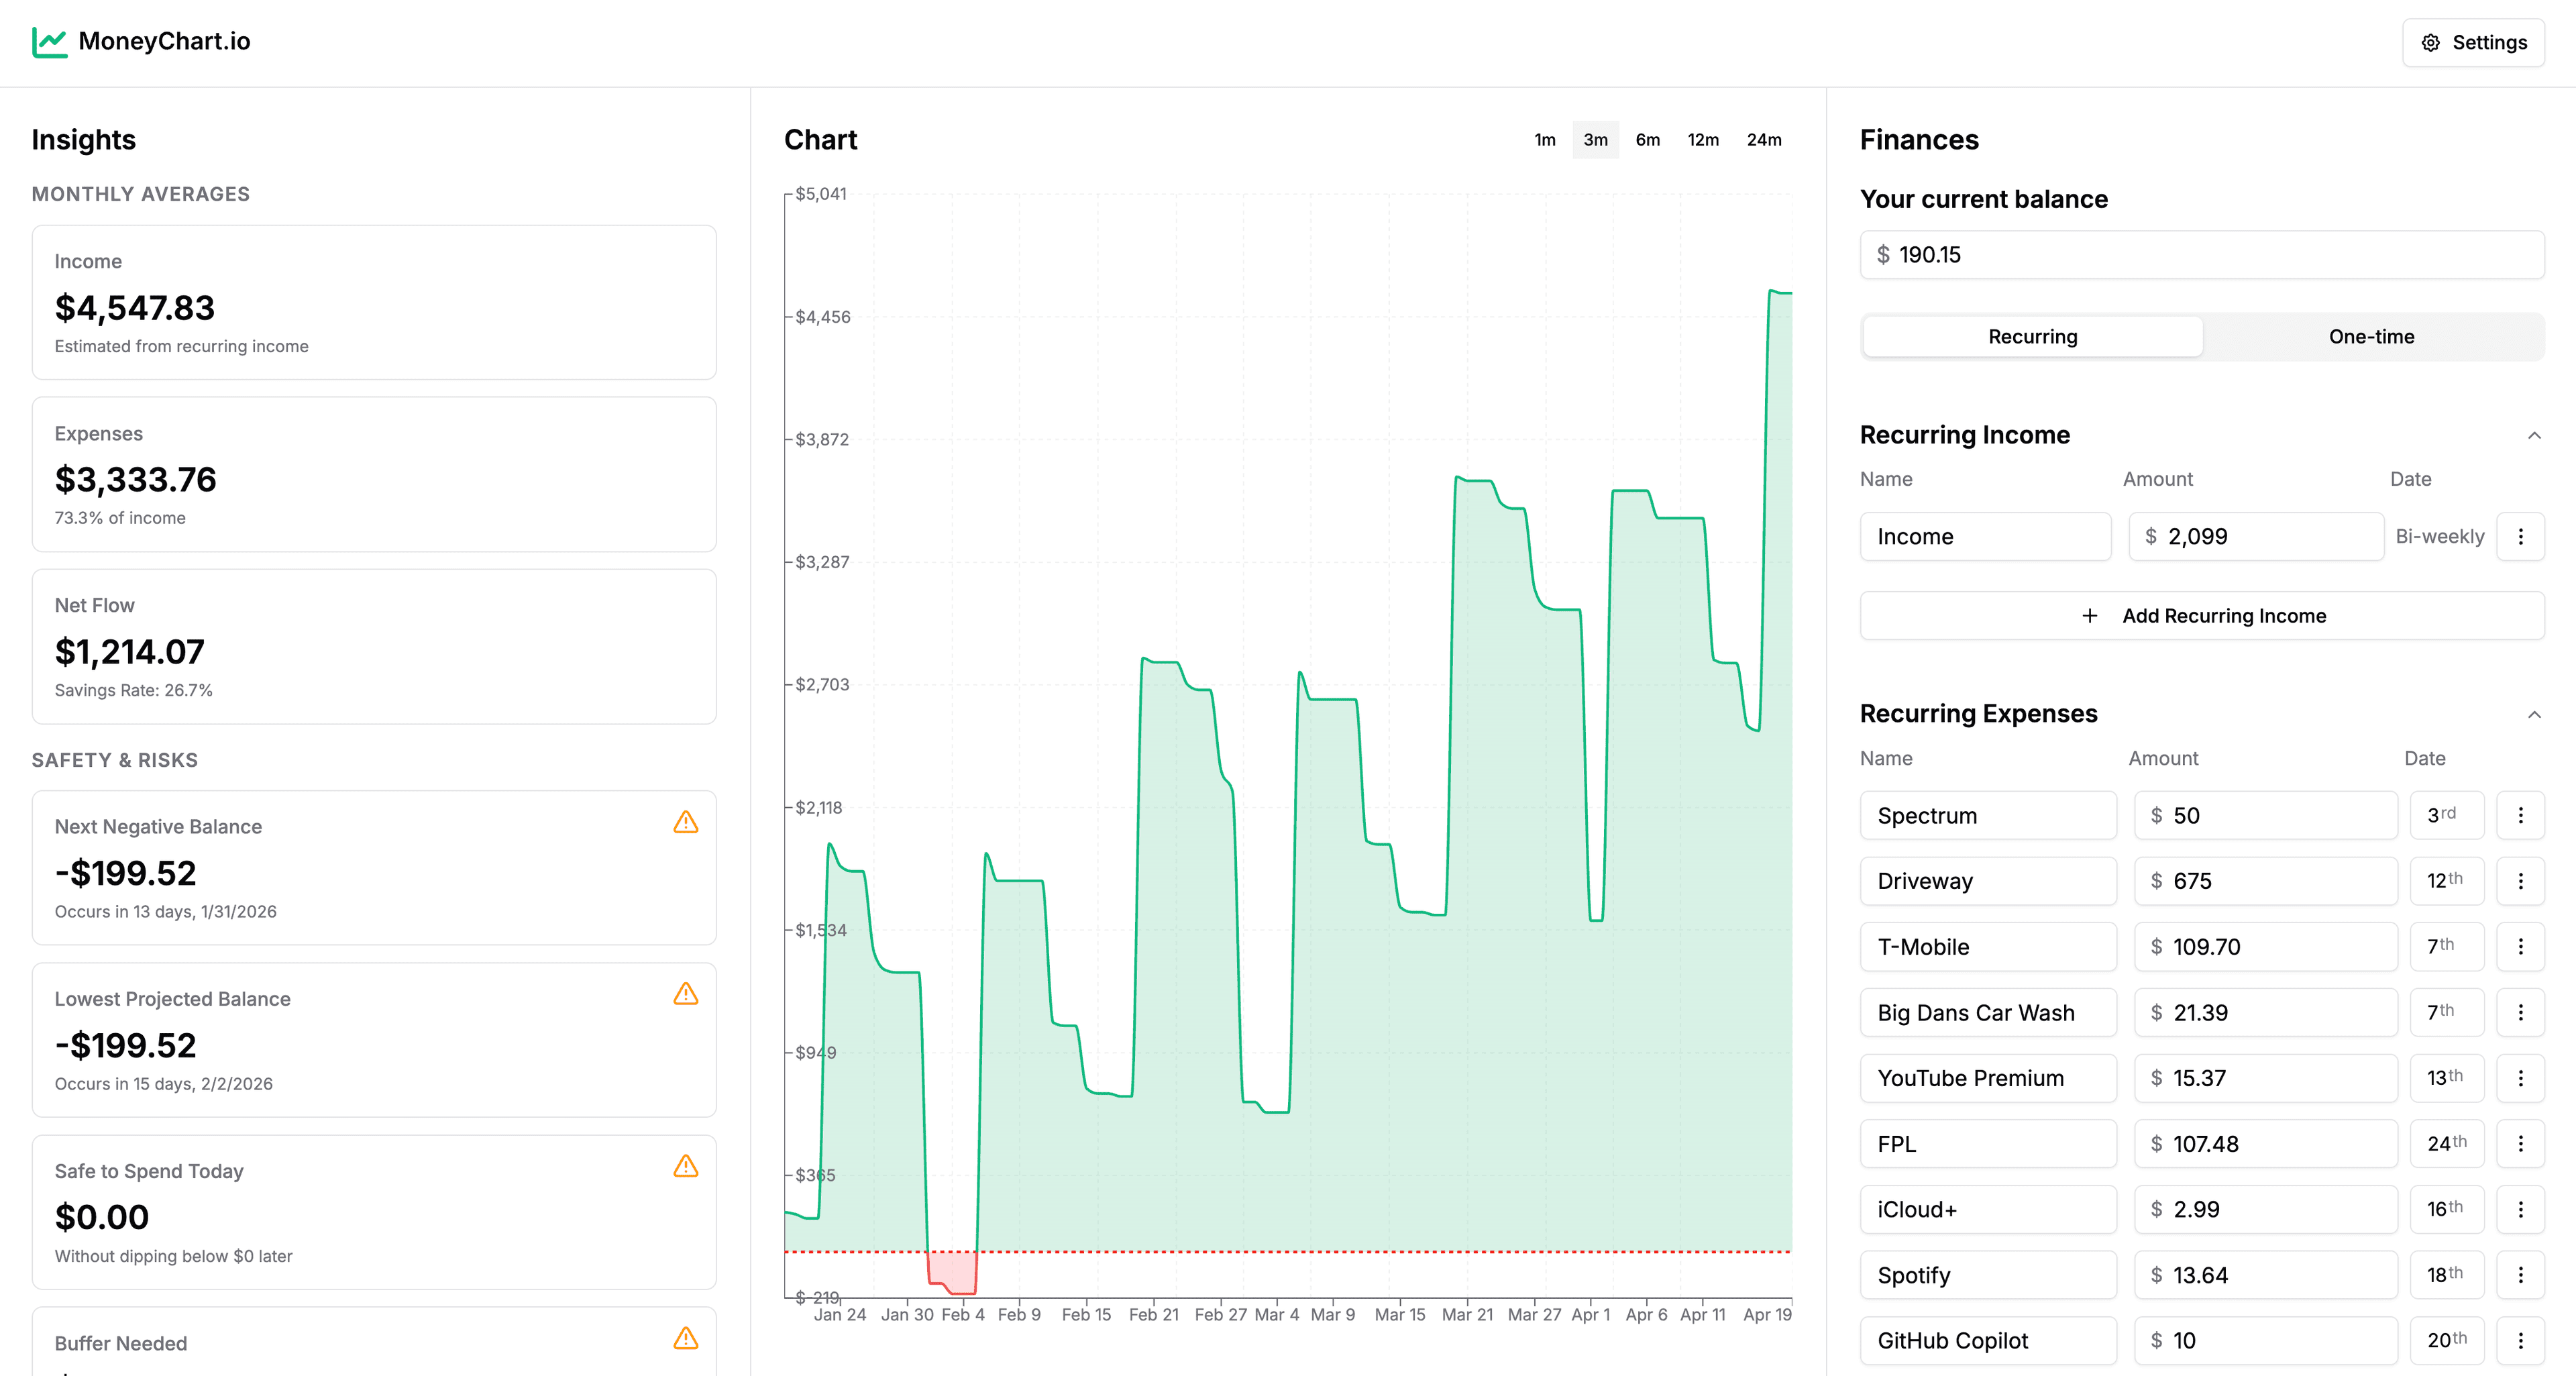Click the warning icon on Safe to Spend Today
2576x1376 pixels.
pyautogui.click(x=685, y=1166)
